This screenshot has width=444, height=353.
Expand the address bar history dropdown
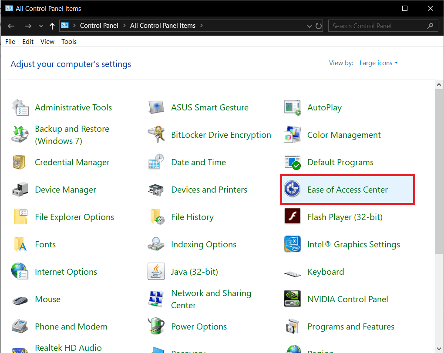tap(309, 26)
